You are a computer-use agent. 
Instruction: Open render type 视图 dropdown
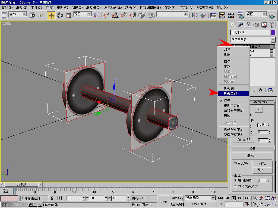coord(264,14)
